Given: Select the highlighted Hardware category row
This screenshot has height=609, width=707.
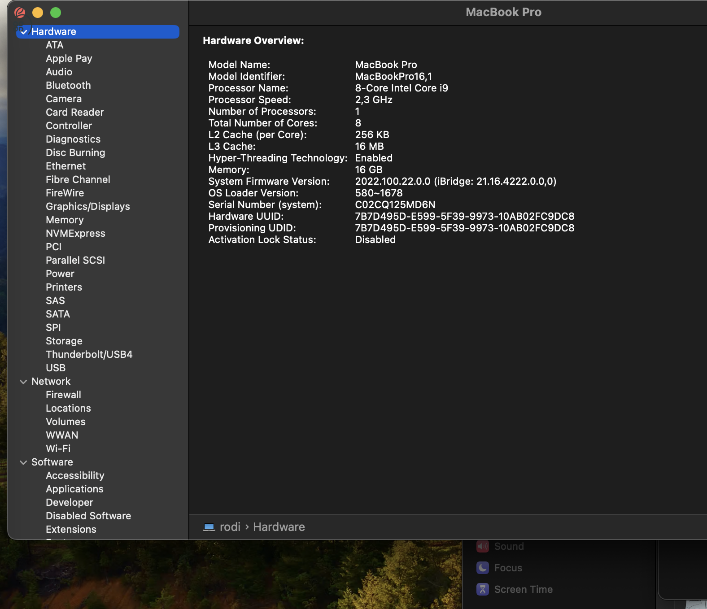Looking at the screenshot, I should coord(98,31).
